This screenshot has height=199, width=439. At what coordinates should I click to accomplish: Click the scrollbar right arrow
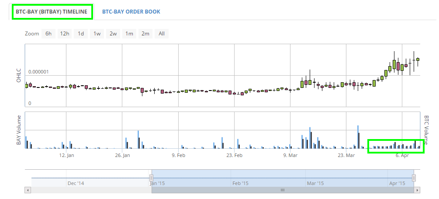[x=417, y=190]
